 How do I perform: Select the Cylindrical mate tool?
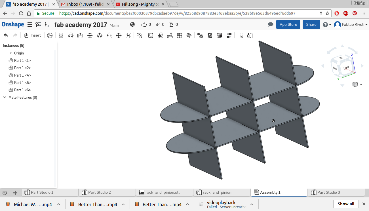[100, 35]
